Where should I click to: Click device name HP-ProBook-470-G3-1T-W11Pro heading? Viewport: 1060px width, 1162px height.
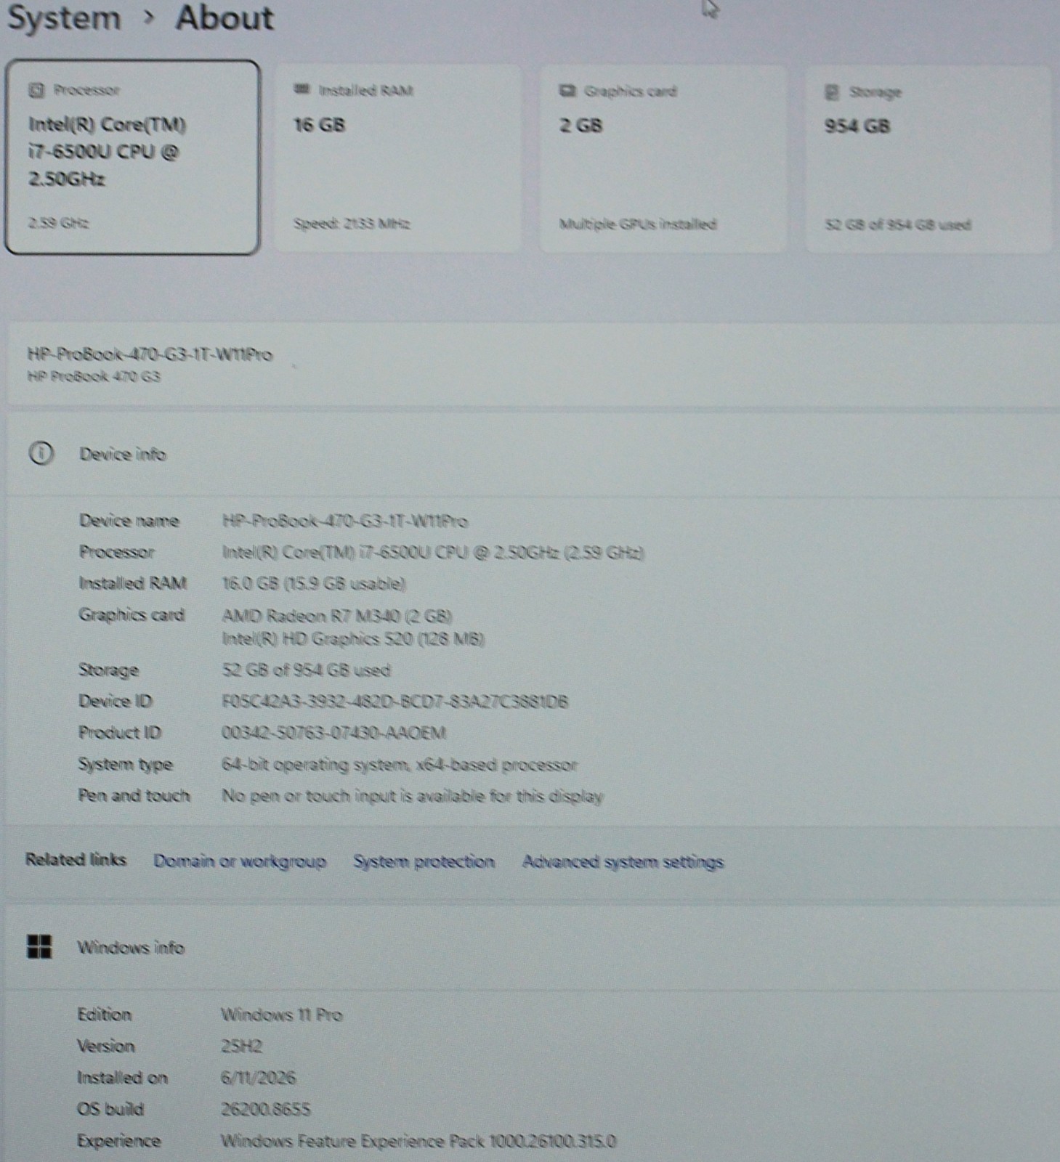pyautogui.click(x=150, y=354)
